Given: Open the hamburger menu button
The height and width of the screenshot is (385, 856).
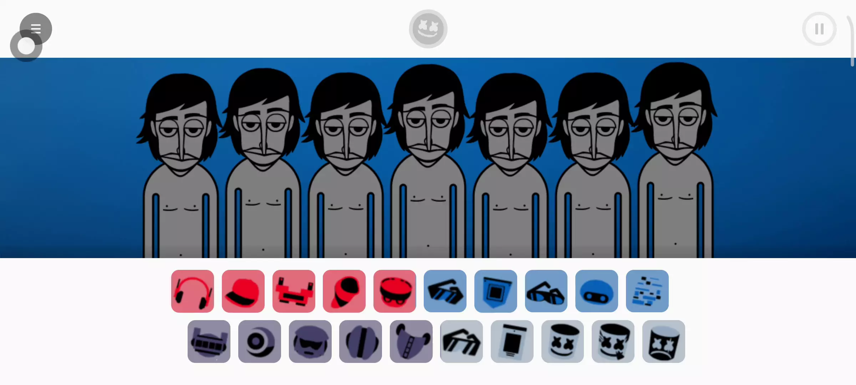Looking at the screenshot, I should pyautogui.click(x=36, y=29).
